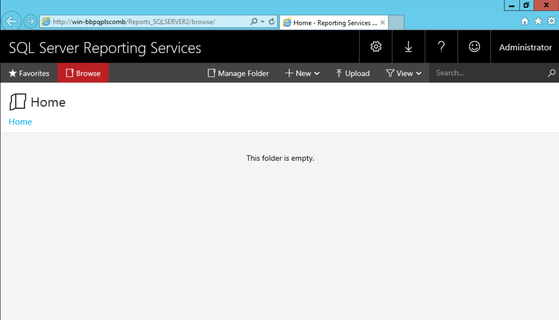Select the Browse tab

click(x=83, y=73)
